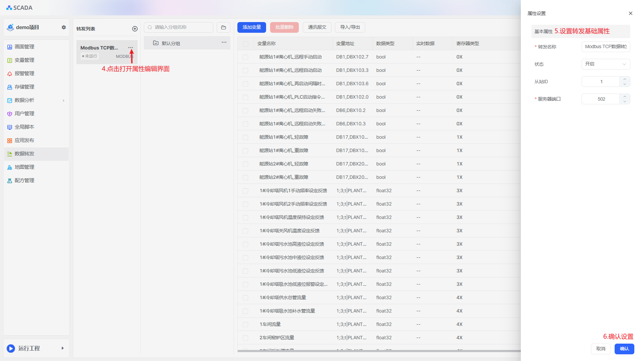Open the 状态 dropdown showing 开启
The image size is (641, 361).
coord(605,64)
